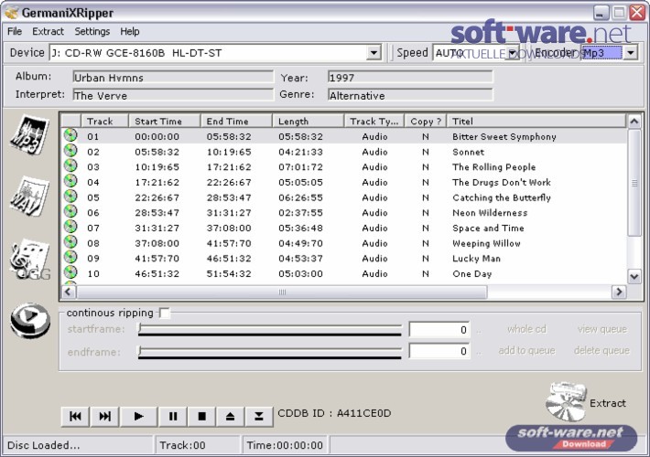Click disc icon for track 05
Viewport: 650px width, 457px height.
(70, 197)
